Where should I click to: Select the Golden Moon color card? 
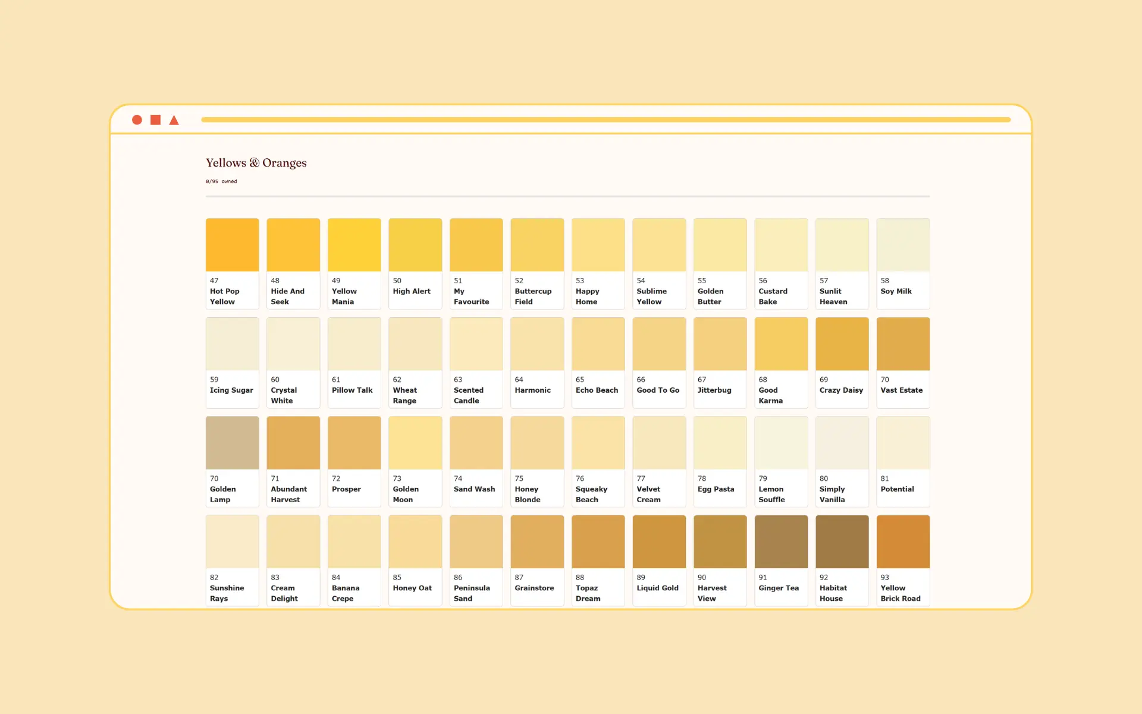[415, 461]
